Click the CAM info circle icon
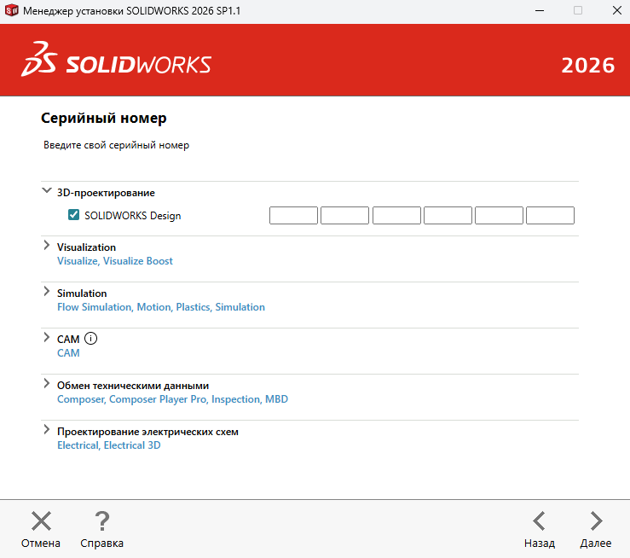This screenshot has height=558, width=630. (91, 339)
